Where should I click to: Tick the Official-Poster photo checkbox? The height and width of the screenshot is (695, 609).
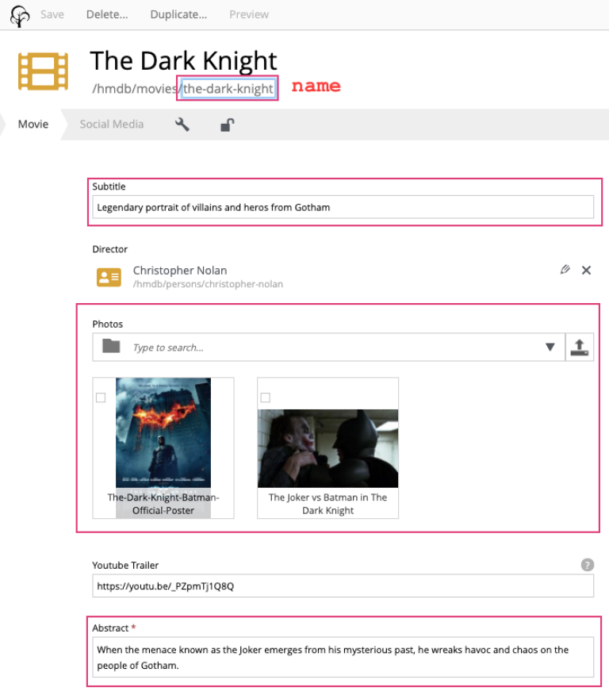(x=101, y=397)
